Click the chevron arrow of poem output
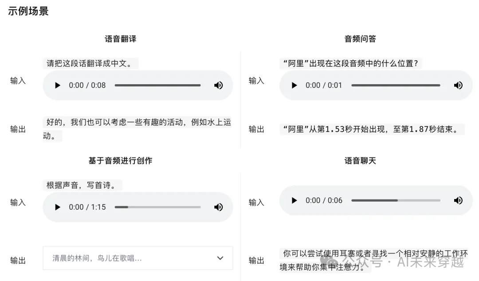This screenshot has width=479, height=281. 220,258
